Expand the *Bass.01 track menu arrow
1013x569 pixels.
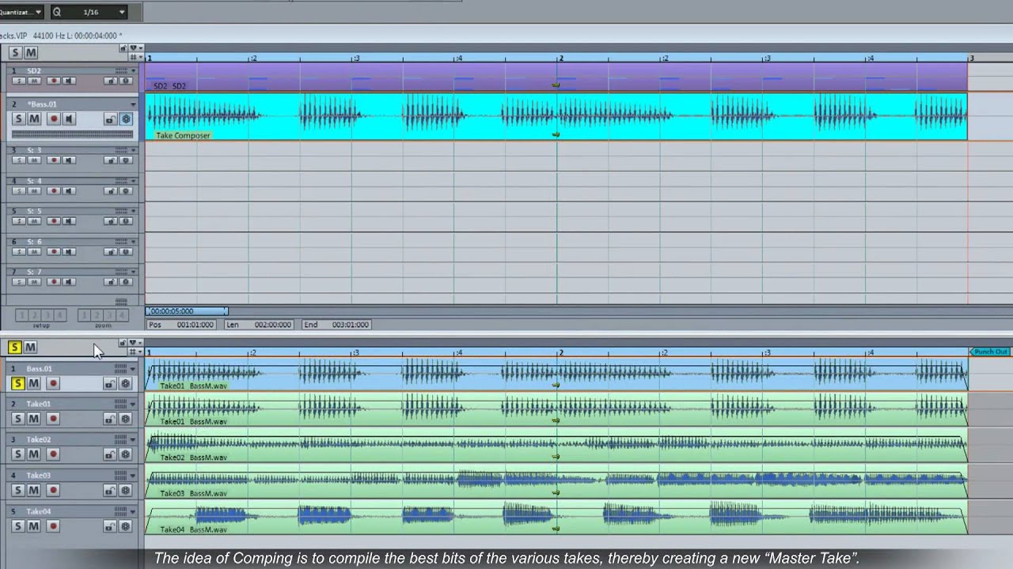tap(133, 104)
